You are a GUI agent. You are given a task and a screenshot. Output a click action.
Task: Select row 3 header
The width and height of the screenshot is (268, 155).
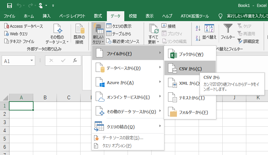(x=5, y=122)
